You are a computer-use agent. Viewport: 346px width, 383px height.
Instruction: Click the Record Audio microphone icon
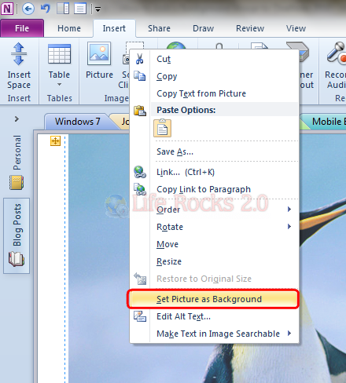[x=337, y=53]
